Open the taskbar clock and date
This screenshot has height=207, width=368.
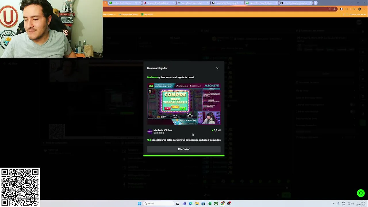point(361,204)
